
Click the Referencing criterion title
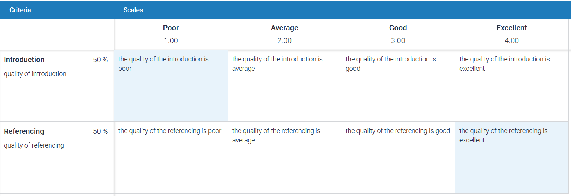tap(24, 131)
